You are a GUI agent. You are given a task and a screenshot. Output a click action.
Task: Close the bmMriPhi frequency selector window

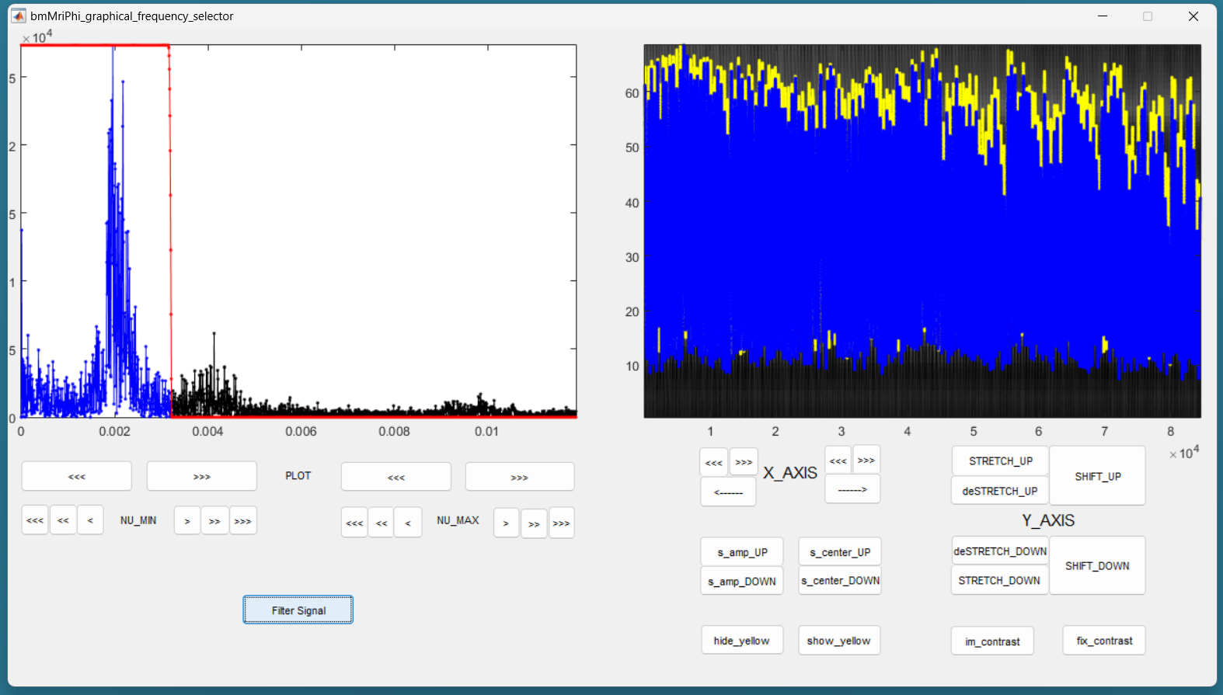(1193, 16)
